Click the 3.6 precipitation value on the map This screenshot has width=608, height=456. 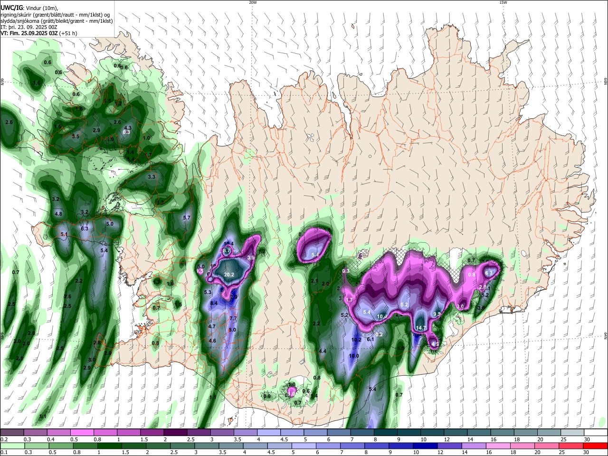(481, 308)
